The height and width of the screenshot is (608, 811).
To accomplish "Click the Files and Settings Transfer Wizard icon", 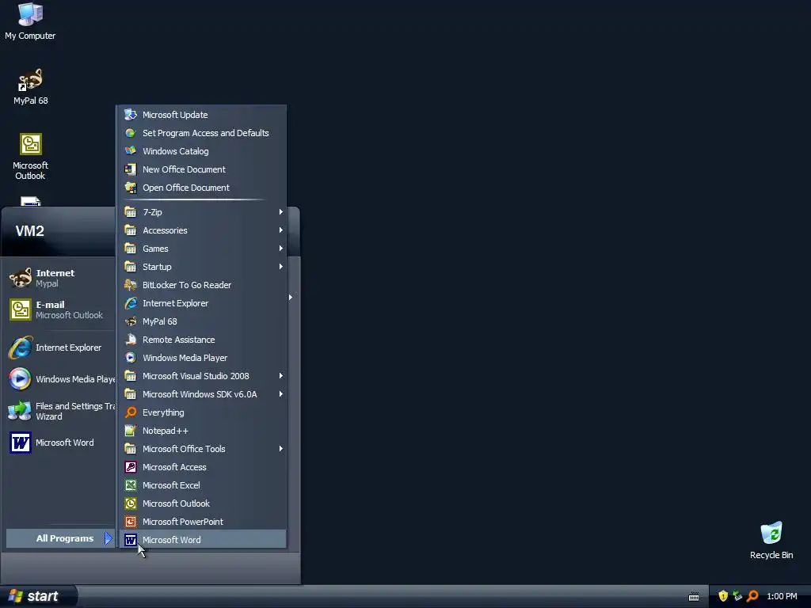I will coord(20,411).
